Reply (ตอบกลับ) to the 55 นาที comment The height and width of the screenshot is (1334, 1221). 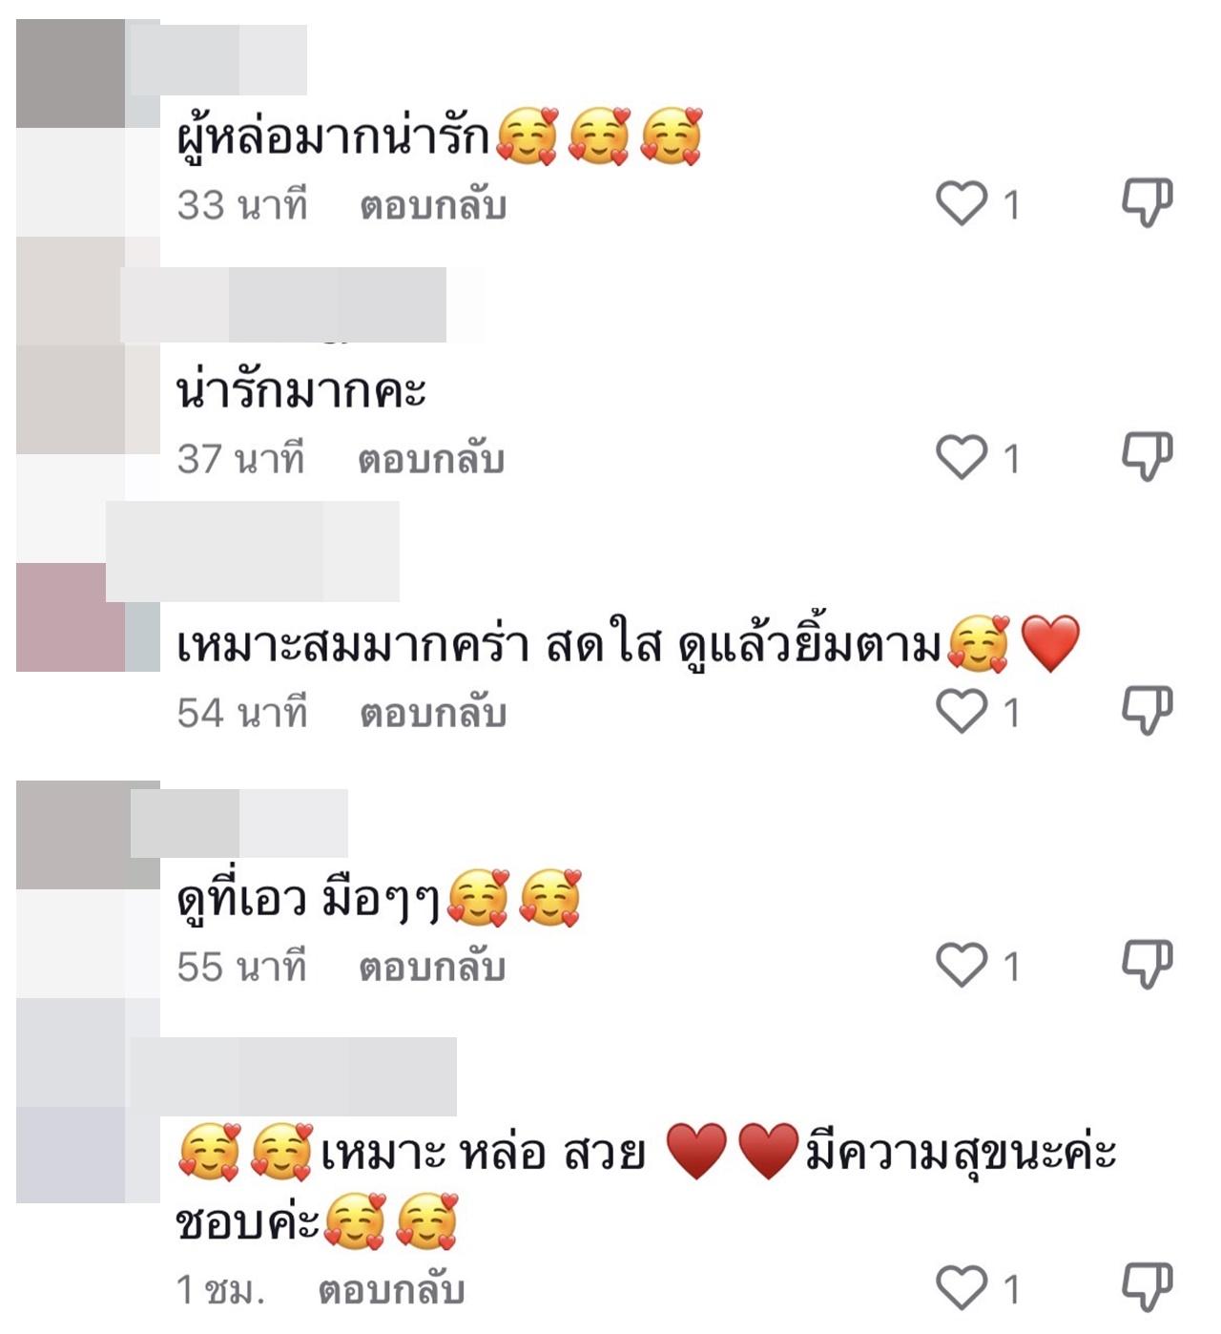[x=431, y=967]
